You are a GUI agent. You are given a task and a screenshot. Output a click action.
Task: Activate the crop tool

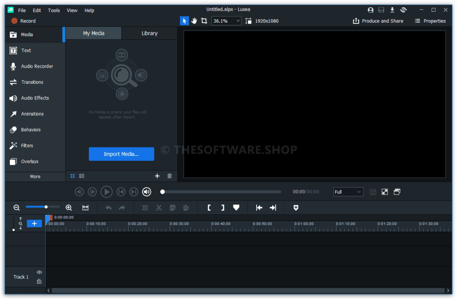(x=204, y=21)
